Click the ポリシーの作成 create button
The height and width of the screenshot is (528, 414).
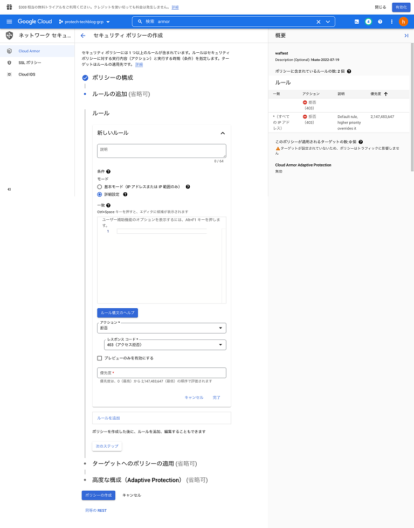pyautogui.click(x=98, y=495)
